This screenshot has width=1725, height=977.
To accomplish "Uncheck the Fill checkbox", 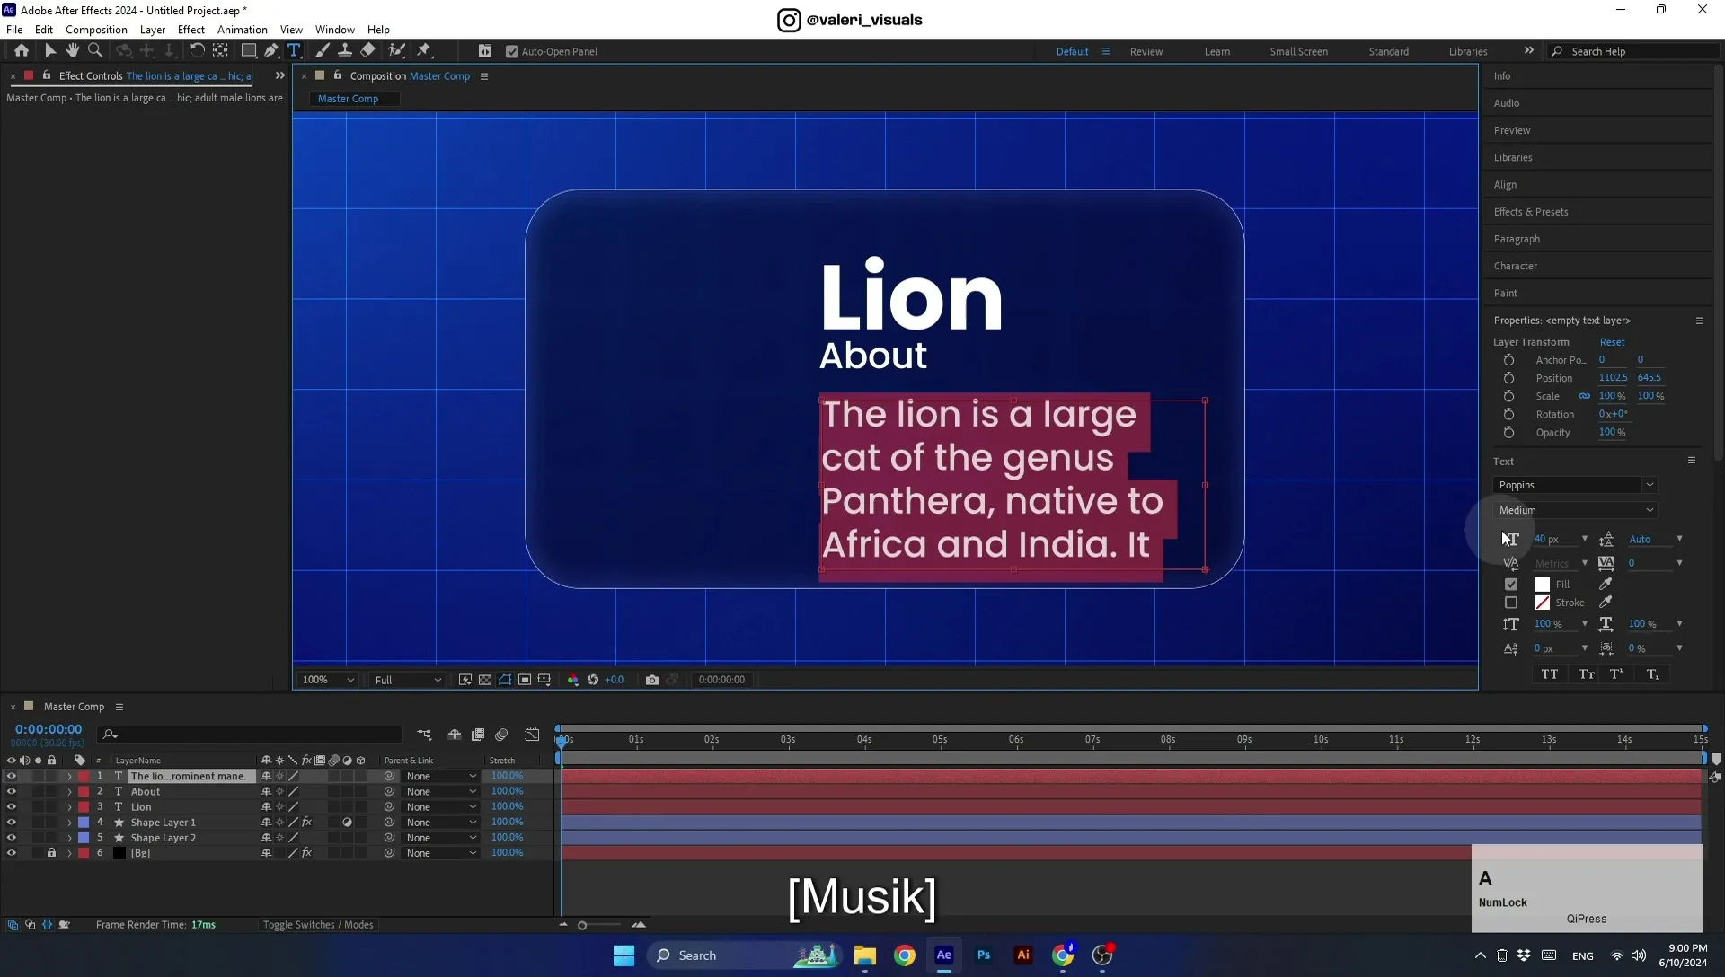I will click(x=1511, y=584).
